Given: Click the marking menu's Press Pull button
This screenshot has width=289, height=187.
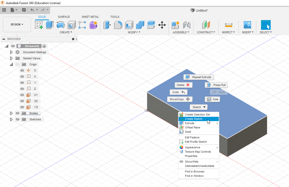Looking at the screenshot, I should coord(216,85).
